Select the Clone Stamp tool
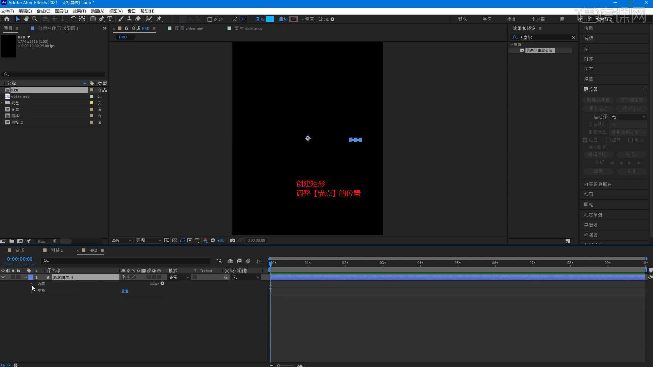The height and width of the screenshot is (367, 653). pos(129,19)
